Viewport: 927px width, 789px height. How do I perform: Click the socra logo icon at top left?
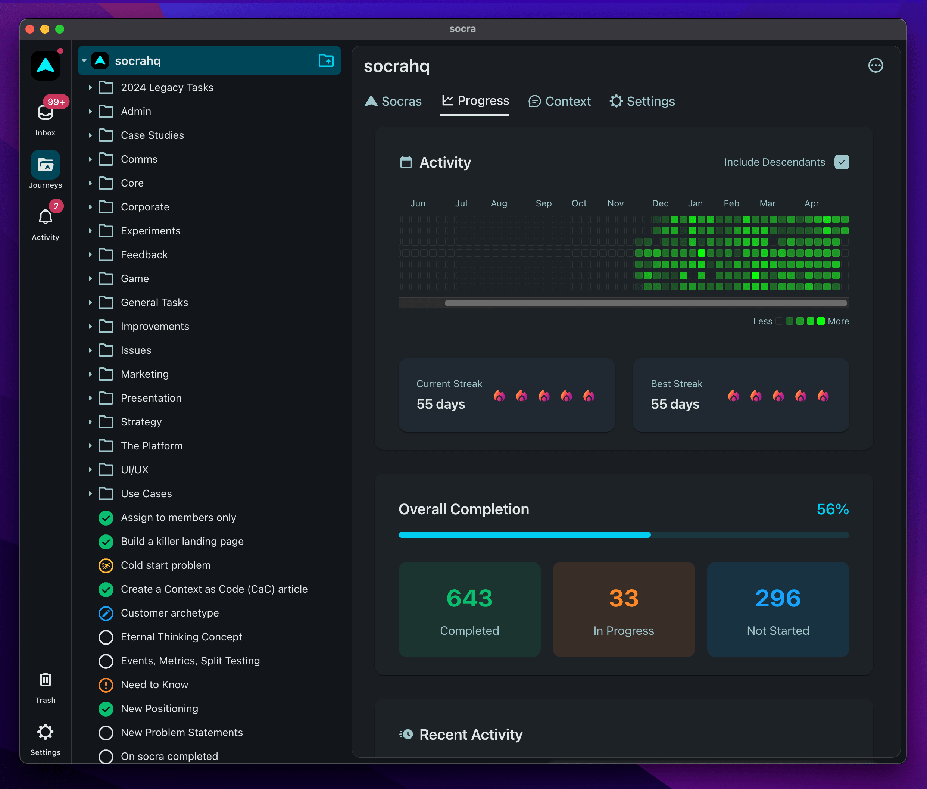coord(46,66)
